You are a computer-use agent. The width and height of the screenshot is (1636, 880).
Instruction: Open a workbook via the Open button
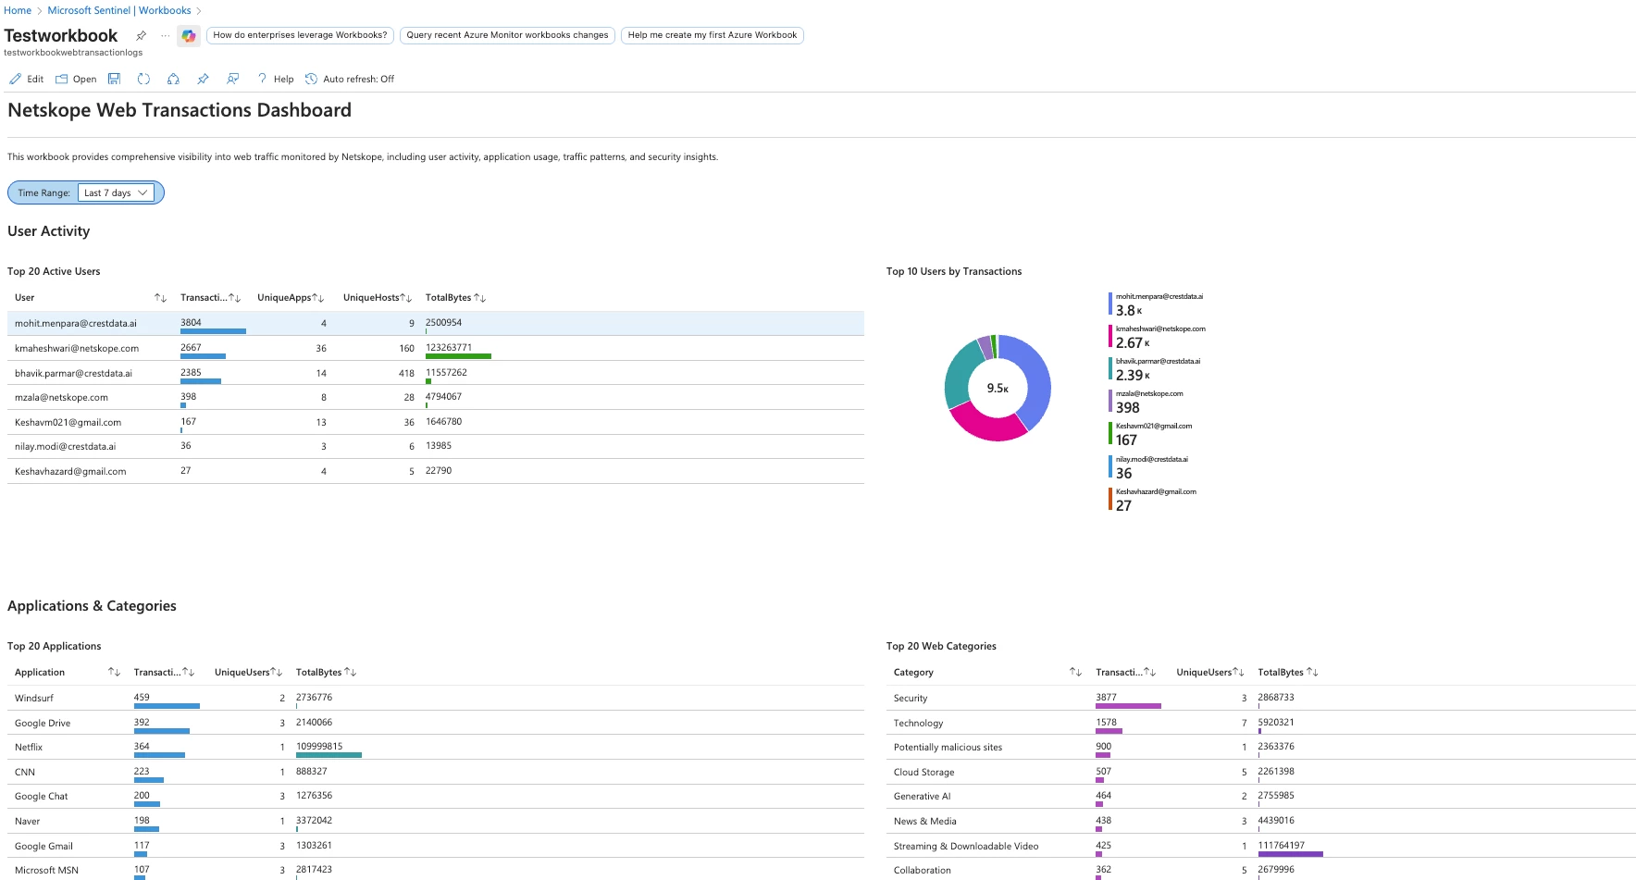tap(76, 79)
